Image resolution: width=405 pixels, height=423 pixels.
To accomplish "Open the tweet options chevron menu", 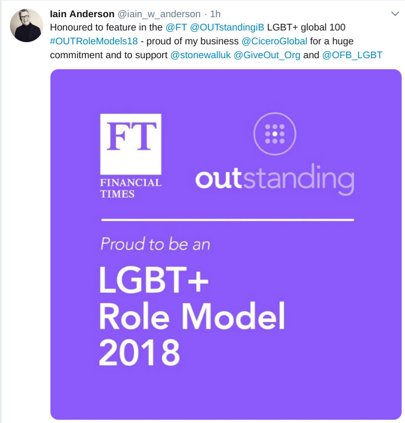I will click(394, 13).
